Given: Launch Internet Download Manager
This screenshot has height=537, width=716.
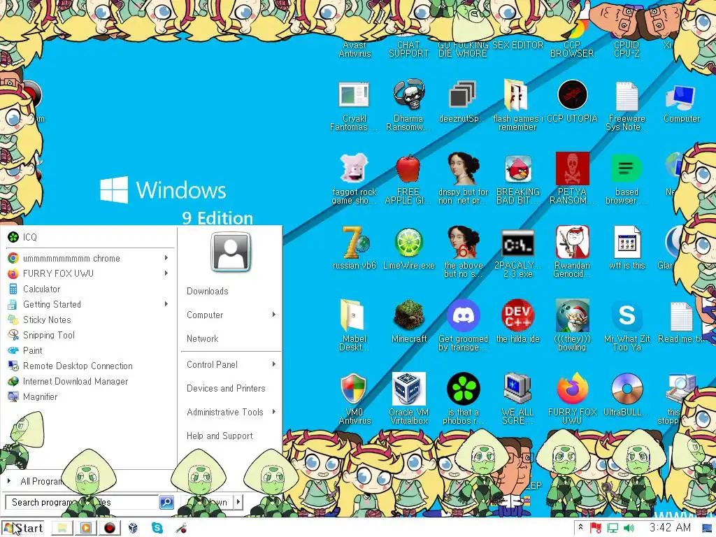Looking at the screenshot, I should tap(90, 381).
